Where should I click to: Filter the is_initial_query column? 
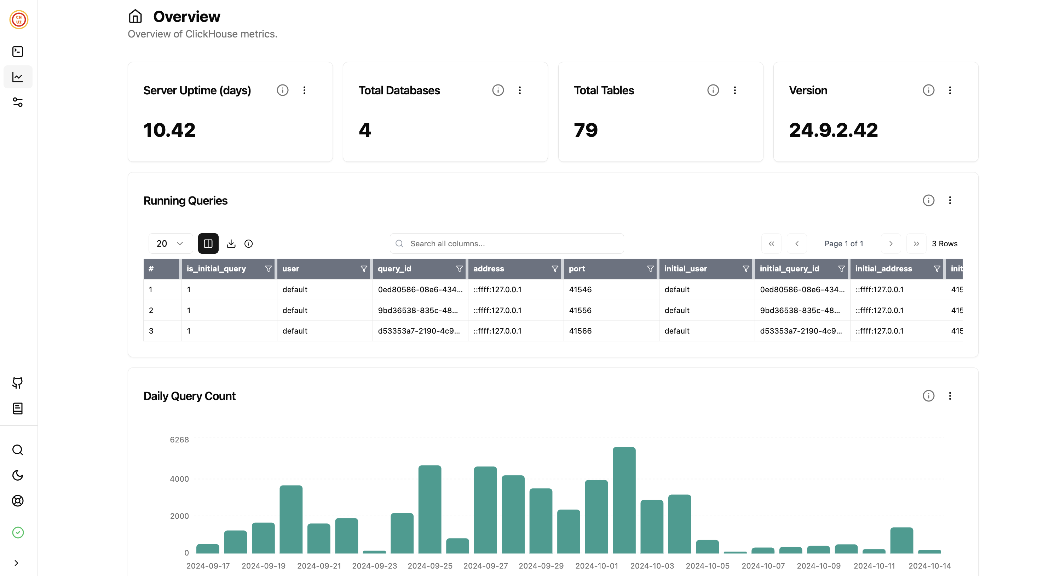pyautogui.click(x=268, y=269)
